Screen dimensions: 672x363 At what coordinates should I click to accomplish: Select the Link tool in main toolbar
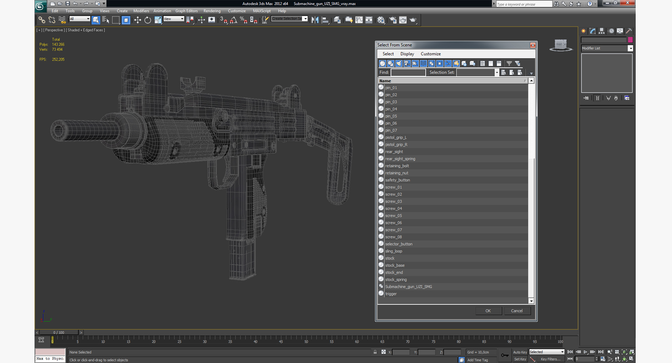point(42,20)
